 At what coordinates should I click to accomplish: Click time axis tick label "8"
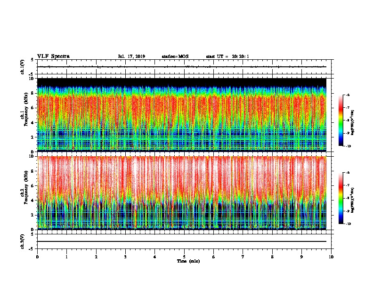(x=272, y=257)
